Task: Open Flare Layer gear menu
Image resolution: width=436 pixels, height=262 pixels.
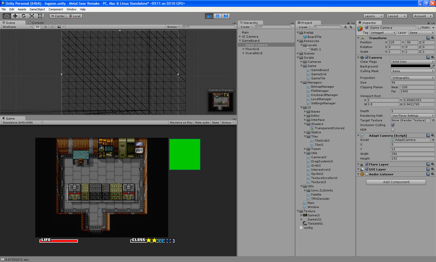Action: pos(433,164)
